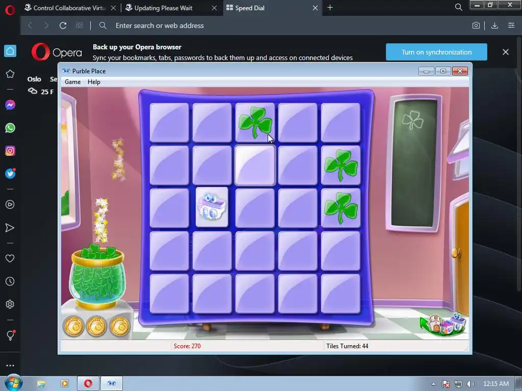Close the Updating Please Wait tab
Screen dimensions: 522x391
(215, 8)
